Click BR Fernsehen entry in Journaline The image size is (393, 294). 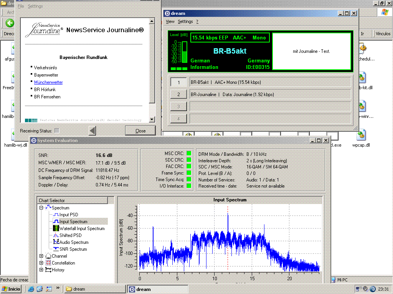pyautogui.click(x=47, y=97)
